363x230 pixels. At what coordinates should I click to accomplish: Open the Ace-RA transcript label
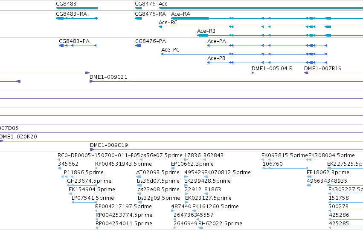tap(180, 14)
